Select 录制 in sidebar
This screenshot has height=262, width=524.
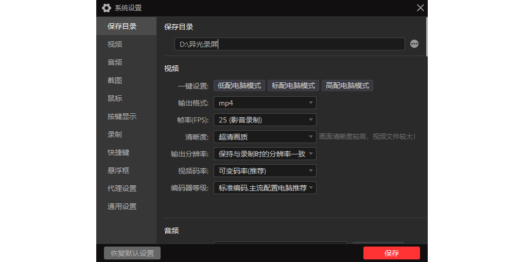[126, 134]
